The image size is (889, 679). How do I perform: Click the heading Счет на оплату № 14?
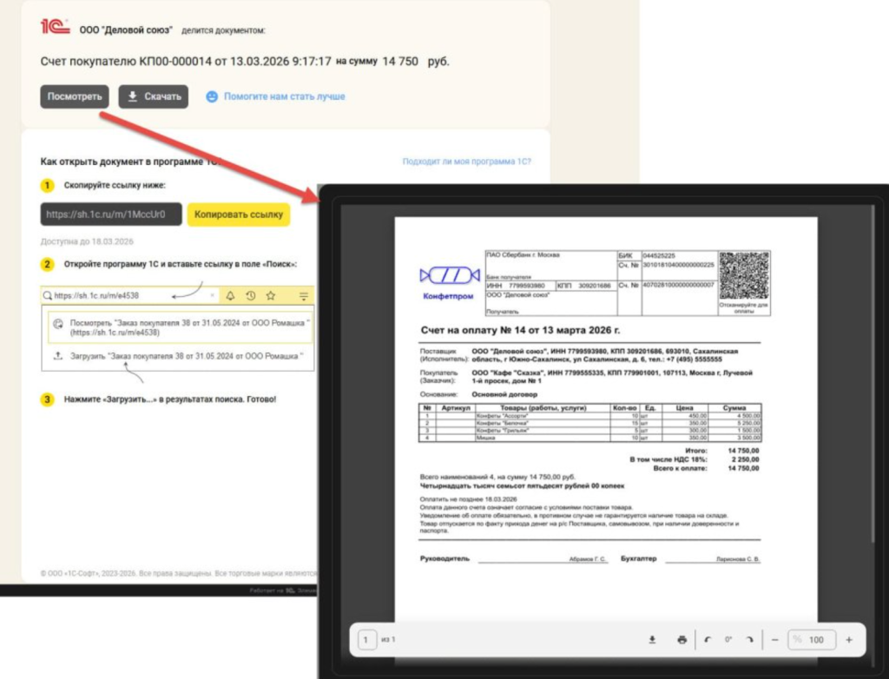[x=521, y=330]
